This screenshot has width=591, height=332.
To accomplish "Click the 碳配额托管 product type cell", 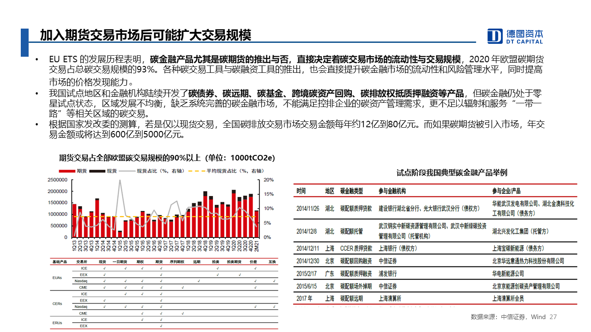I will [351, 231].
